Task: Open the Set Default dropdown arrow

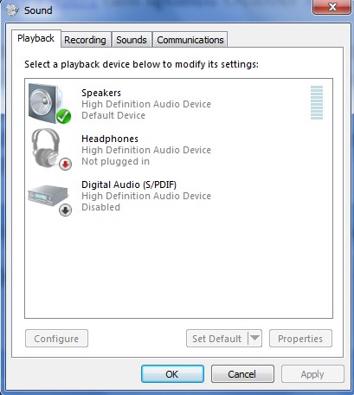Action: point(254,338)
